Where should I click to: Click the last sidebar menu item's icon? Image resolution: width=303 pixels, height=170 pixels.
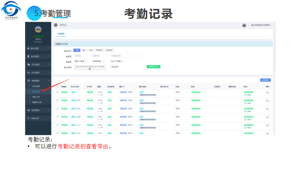[29, 118]
